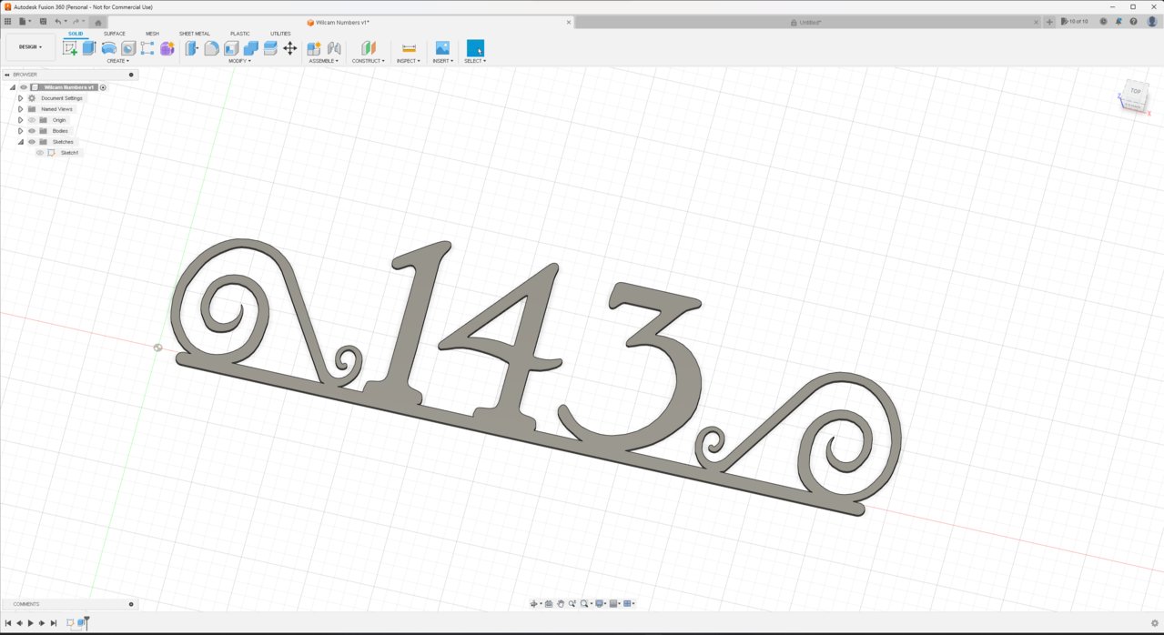Click the Shell tool icon

click(231, 48)
